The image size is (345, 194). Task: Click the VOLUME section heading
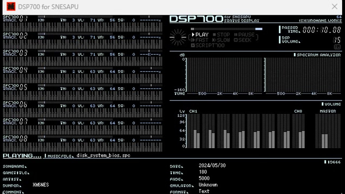331,104
